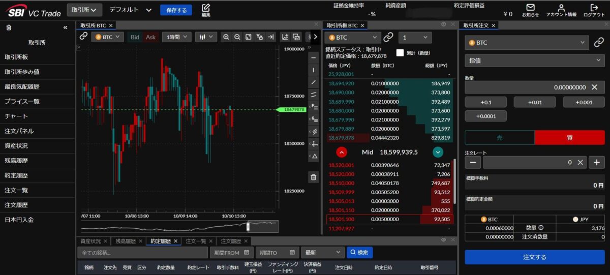Delete drawings with chart trash icon

tap(314, 177)
